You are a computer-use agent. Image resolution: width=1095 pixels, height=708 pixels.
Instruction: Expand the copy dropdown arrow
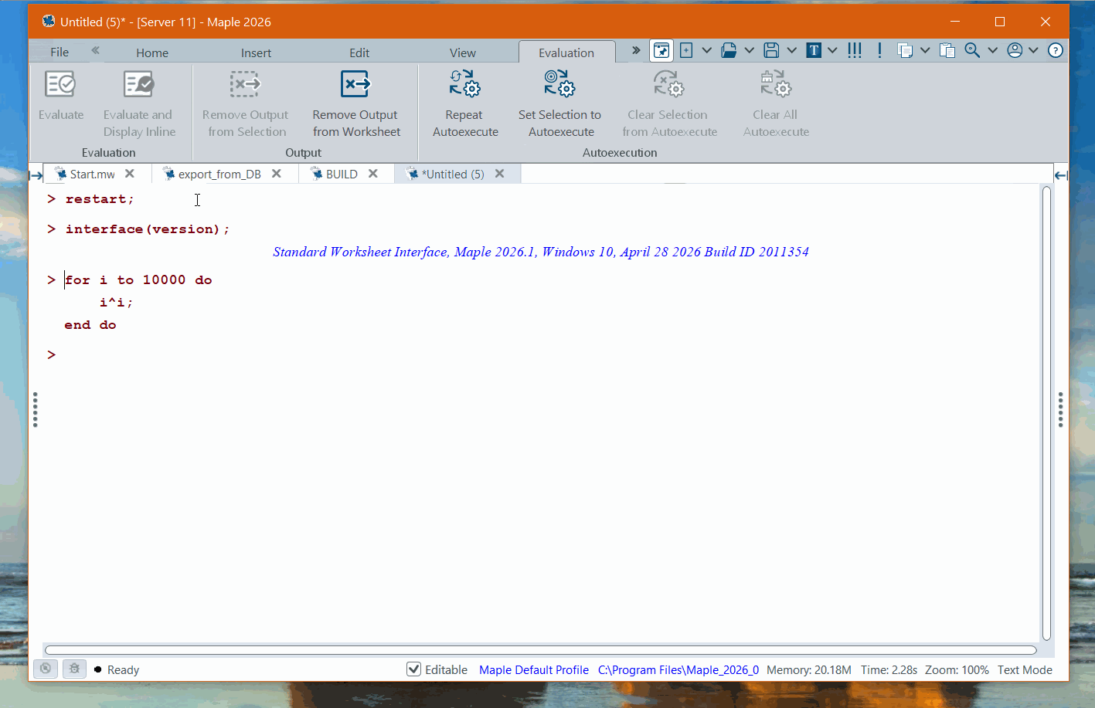coord(925,51)
